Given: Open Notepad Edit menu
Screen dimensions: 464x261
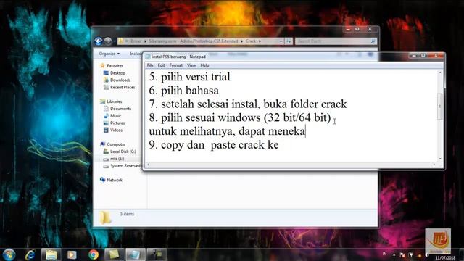Looking at the screenshot, I should tap(161, 65).
